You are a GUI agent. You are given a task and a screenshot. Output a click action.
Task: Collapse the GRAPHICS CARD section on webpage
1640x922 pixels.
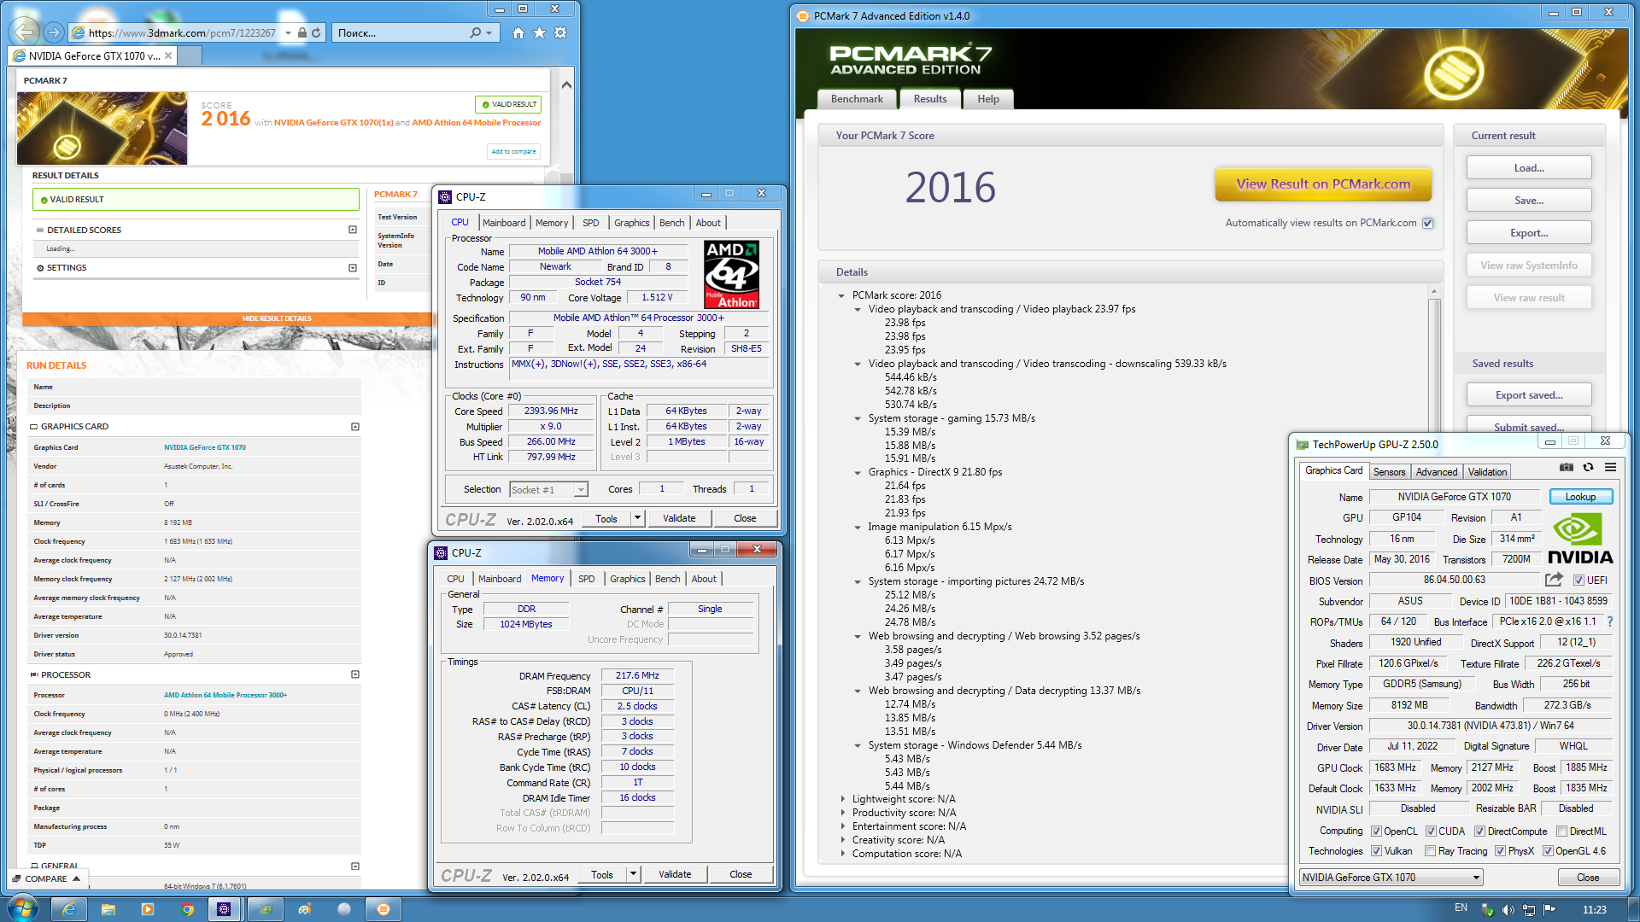(355, 427)
